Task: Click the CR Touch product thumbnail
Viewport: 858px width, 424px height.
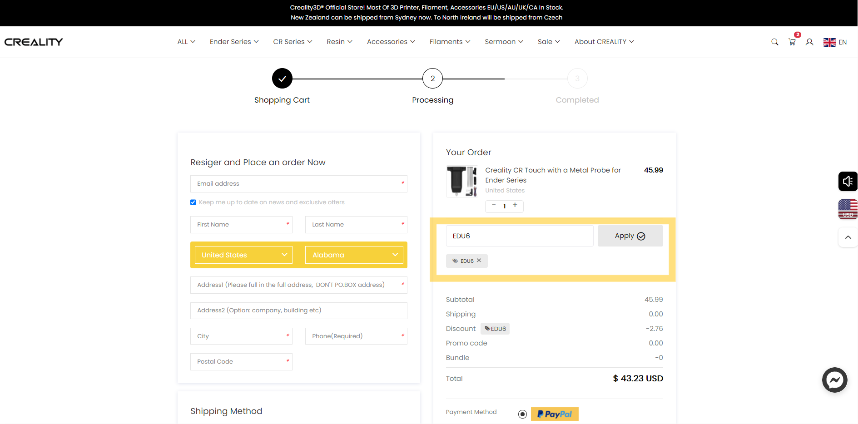Action: click(462, 182)
